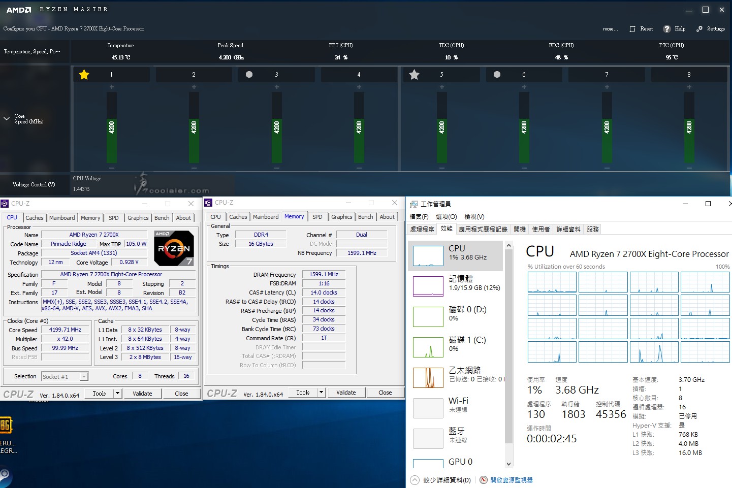
Task: Click CPU-Z window icon in CPU tab window
Action: (x=5, y=204)
